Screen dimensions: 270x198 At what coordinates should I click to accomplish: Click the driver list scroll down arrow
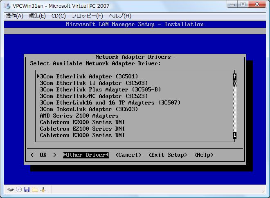point(235,135)
